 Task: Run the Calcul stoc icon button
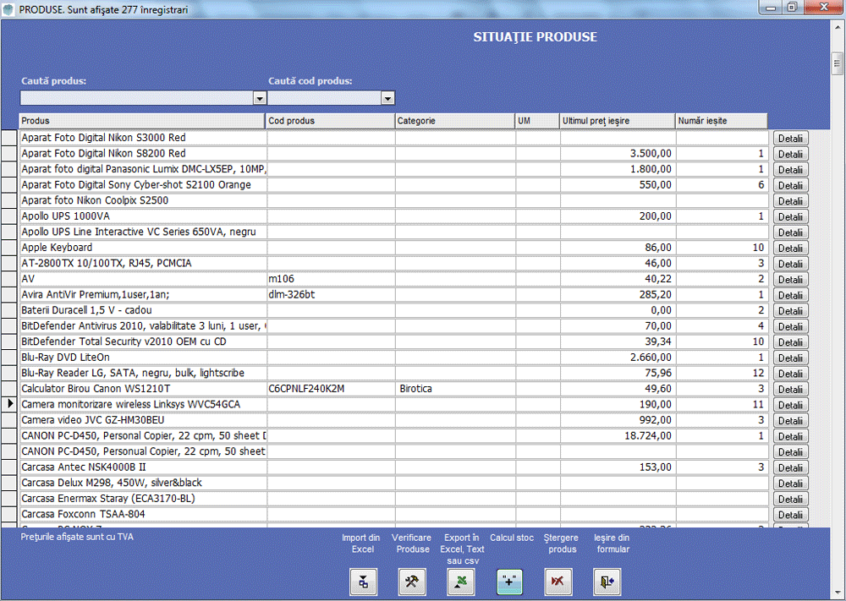509,582
